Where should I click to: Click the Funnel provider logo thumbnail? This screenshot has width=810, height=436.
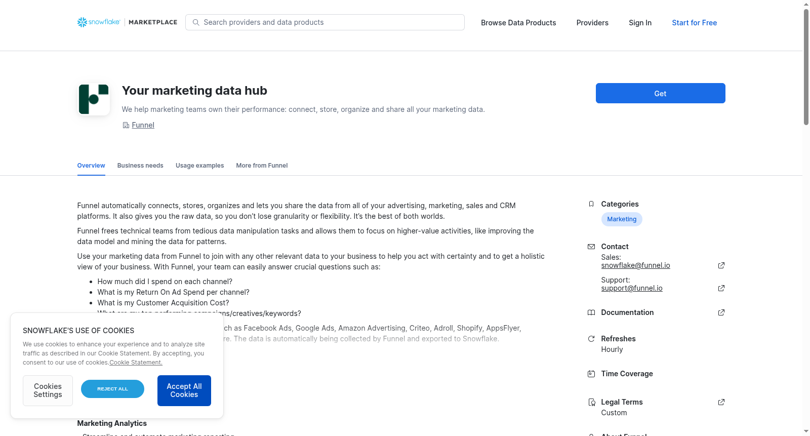coord(94,99)
